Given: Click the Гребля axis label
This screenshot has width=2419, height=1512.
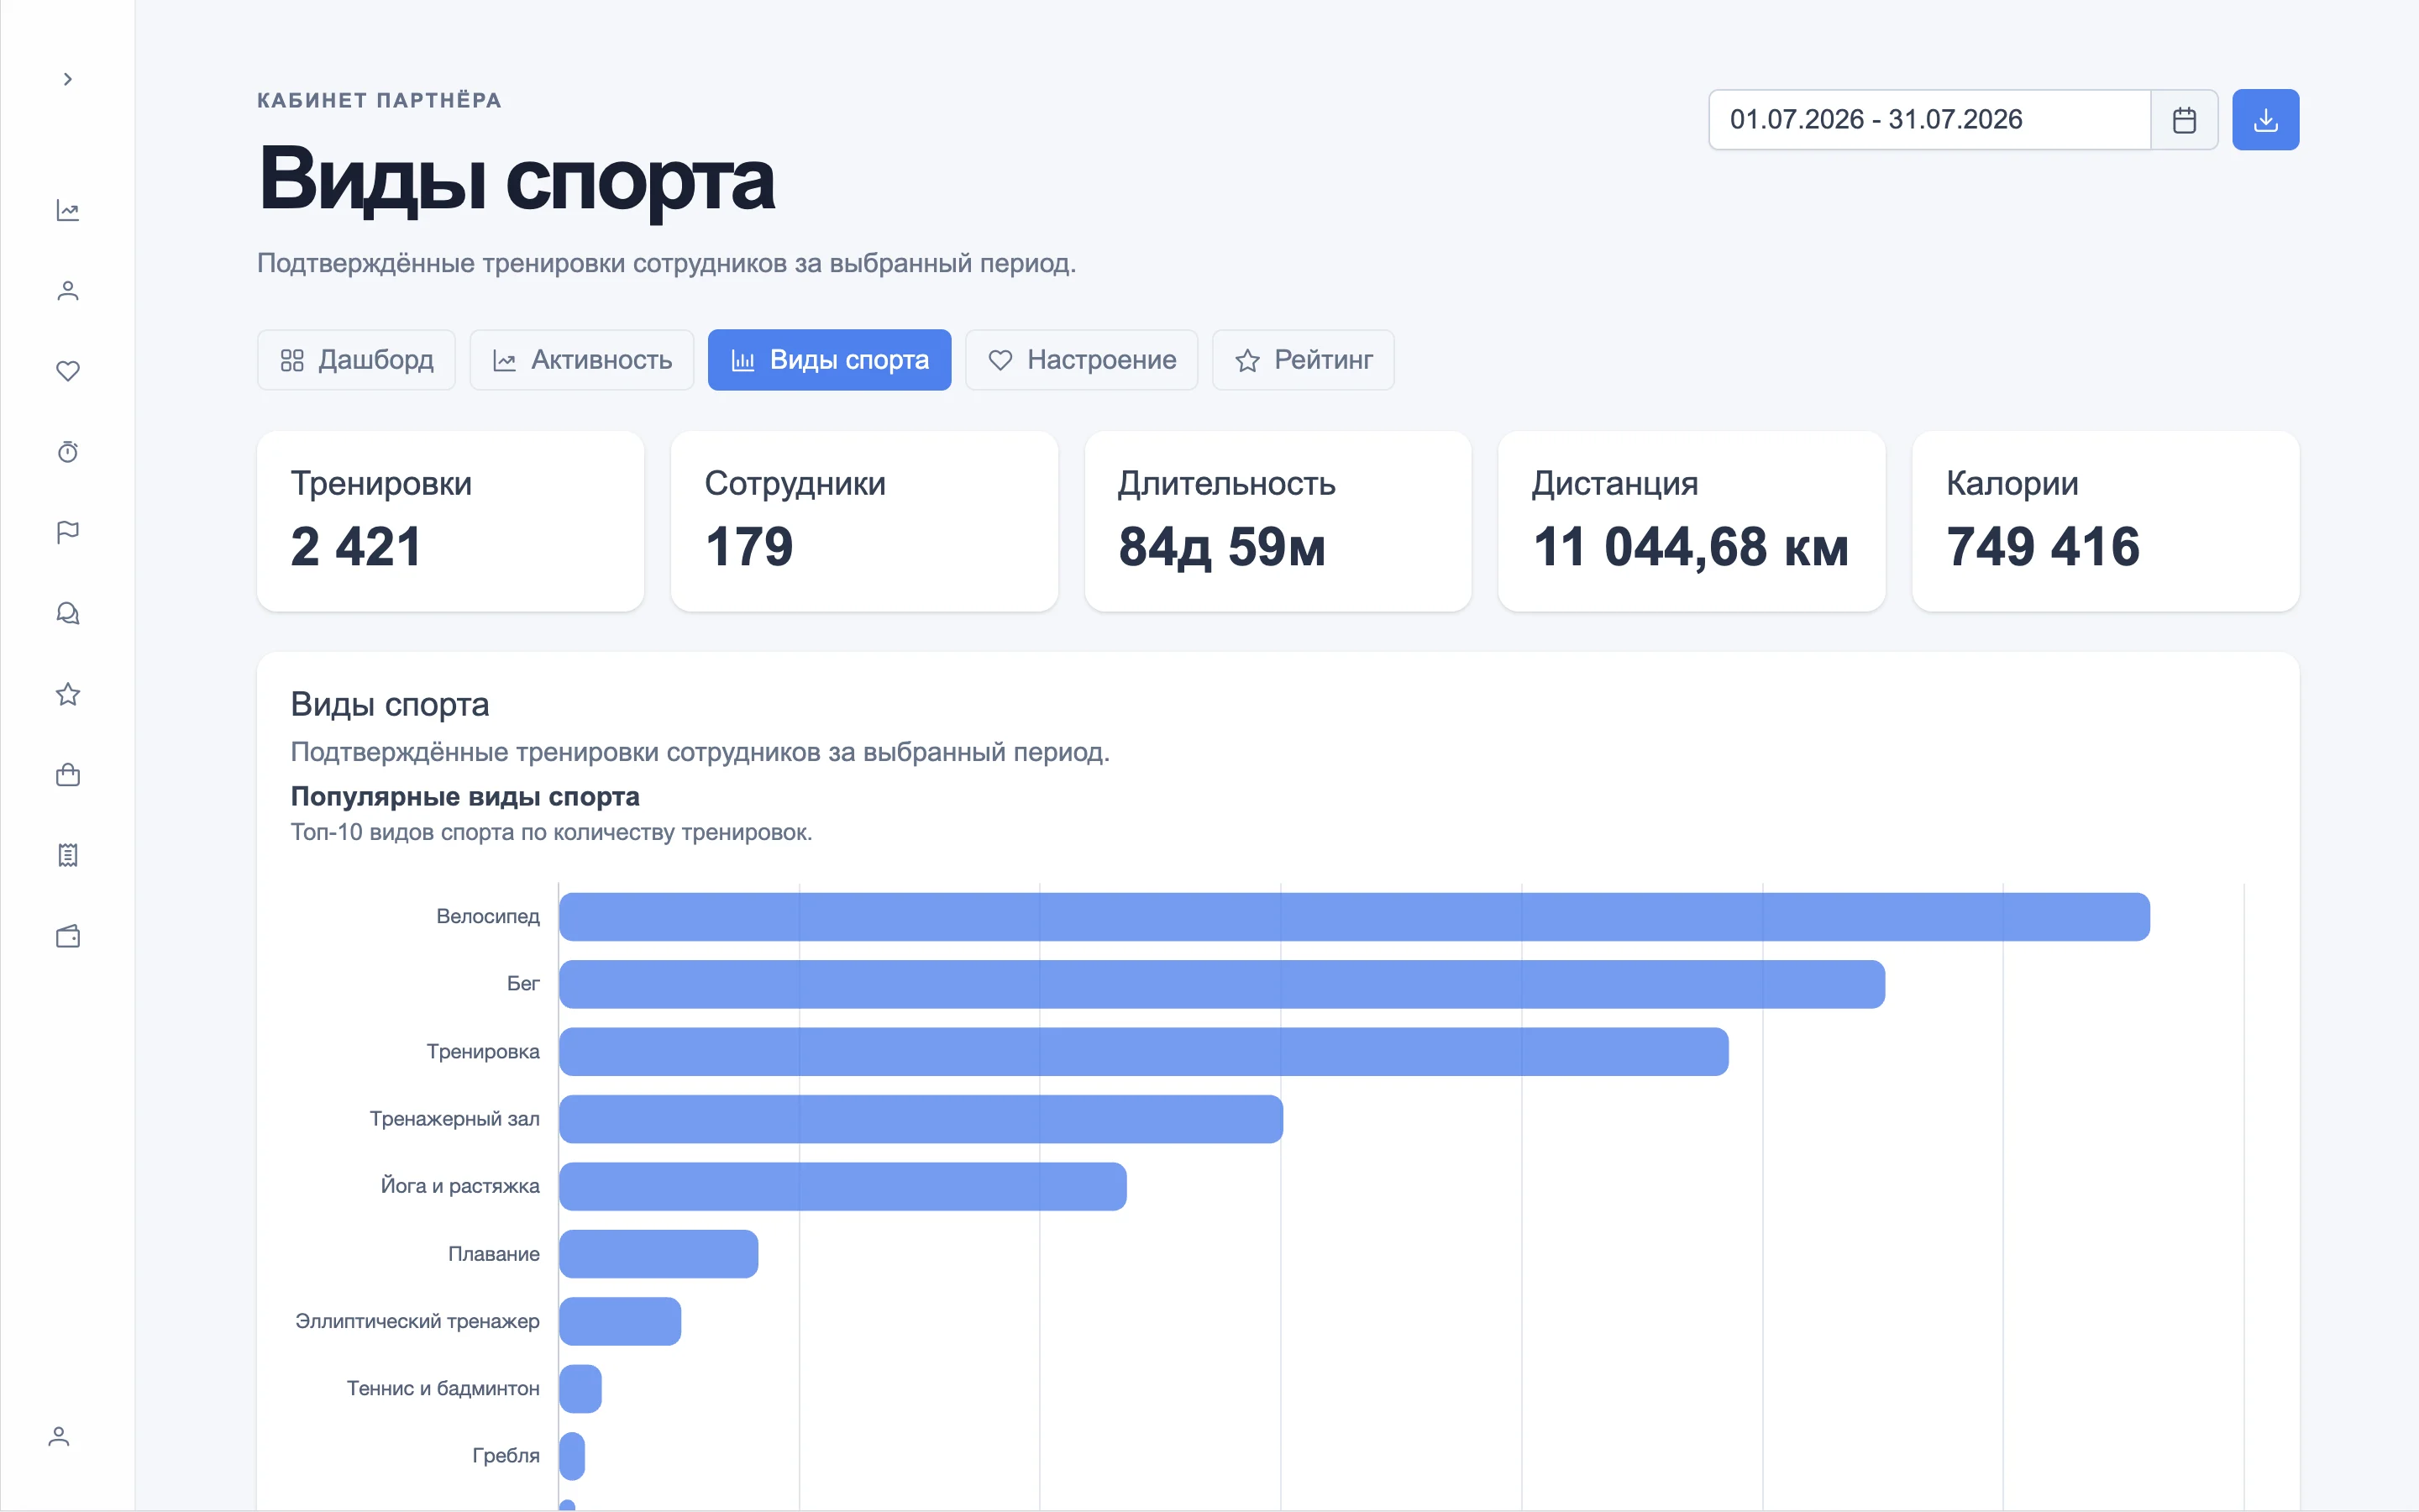Looking at the screenshot, I should pyautogui.click(x=506, y=1456).
